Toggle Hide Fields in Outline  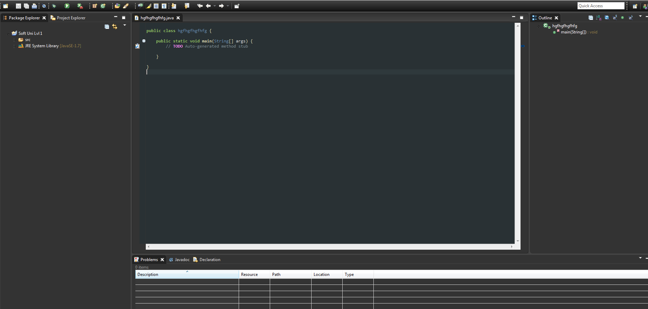[607, 18]
